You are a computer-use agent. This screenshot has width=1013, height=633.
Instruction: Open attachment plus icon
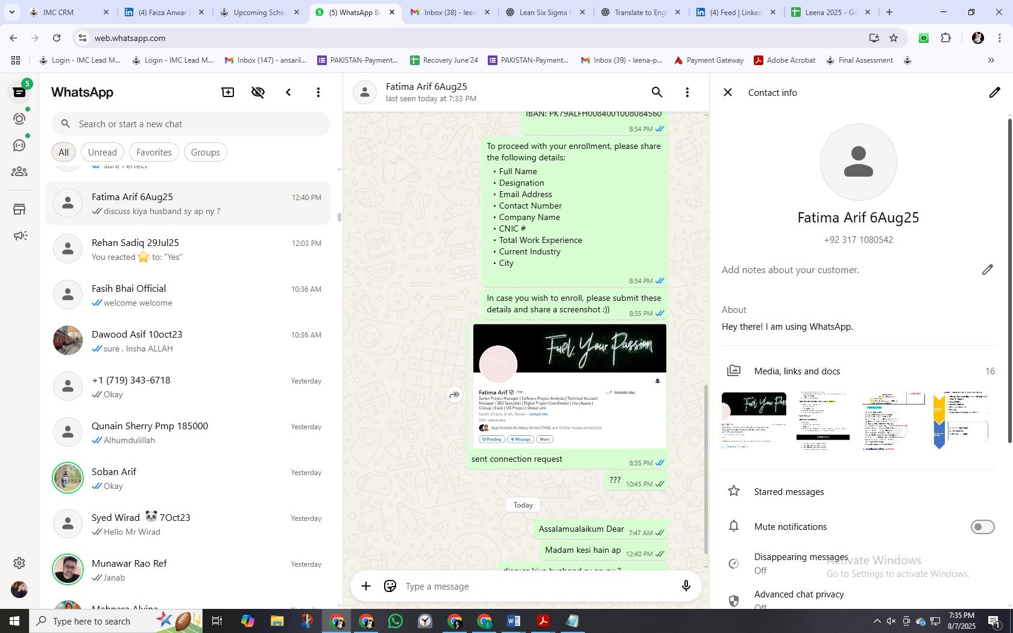coord(366,587)
